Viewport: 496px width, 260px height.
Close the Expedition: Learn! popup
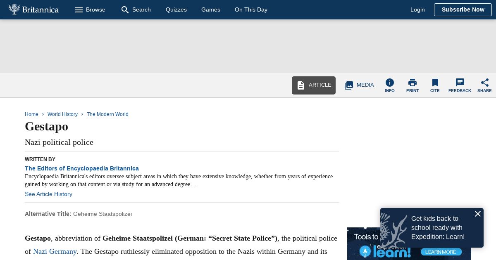(478, 214)
